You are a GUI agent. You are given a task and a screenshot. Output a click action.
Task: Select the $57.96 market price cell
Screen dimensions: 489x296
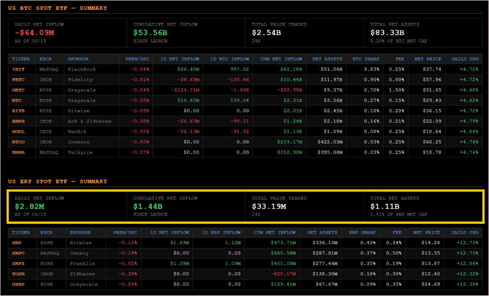coord(432,80)
